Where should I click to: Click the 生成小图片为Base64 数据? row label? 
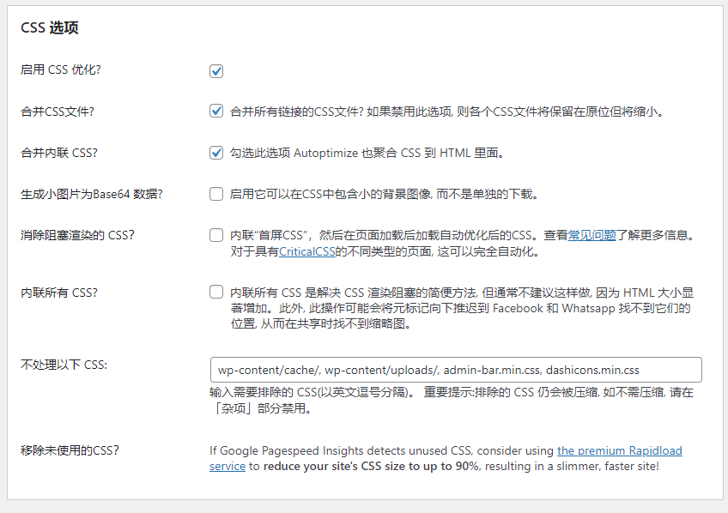click(91, 194)
